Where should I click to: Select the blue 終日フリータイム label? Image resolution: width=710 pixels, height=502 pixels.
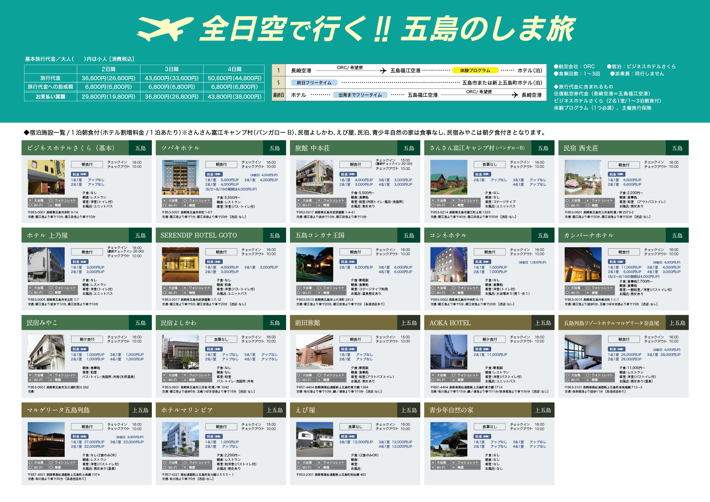[x=314, y=83]
